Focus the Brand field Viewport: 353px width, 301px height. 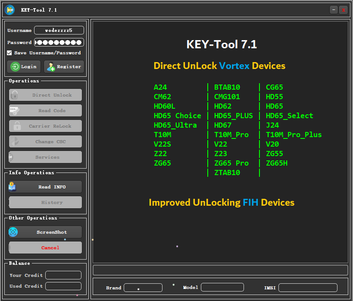click(143, 288)
